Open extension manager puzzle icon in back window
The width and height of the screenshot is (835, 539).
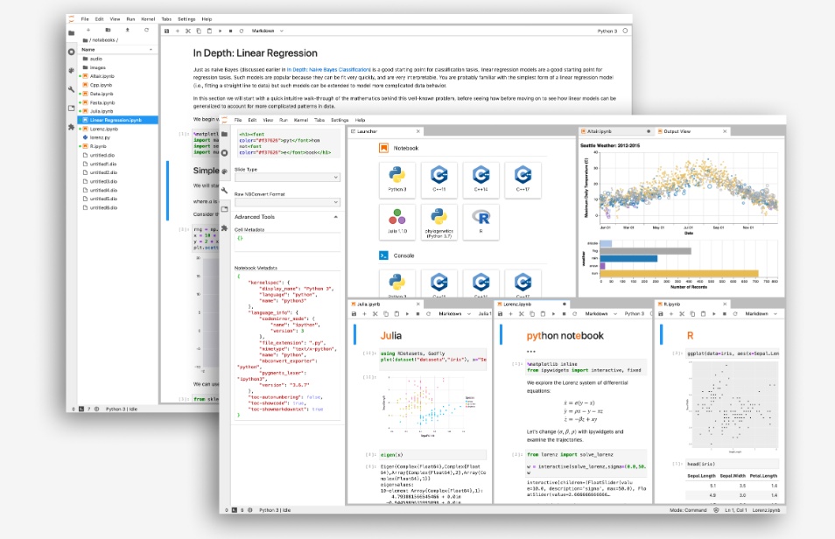(72, 127)
